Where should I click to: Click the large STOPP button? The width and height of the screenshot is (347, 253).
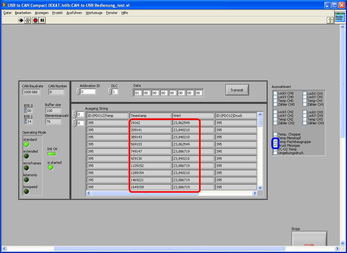coord(309,239)
